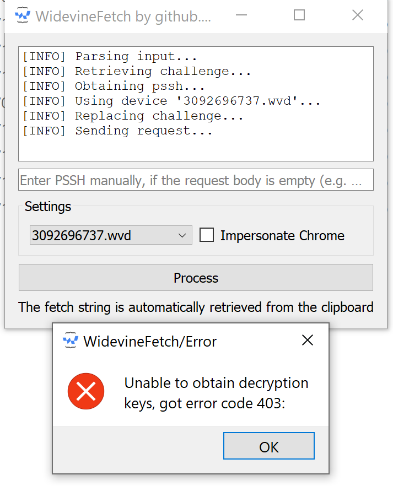Focus the manual PSSH input field

(196, 180)
